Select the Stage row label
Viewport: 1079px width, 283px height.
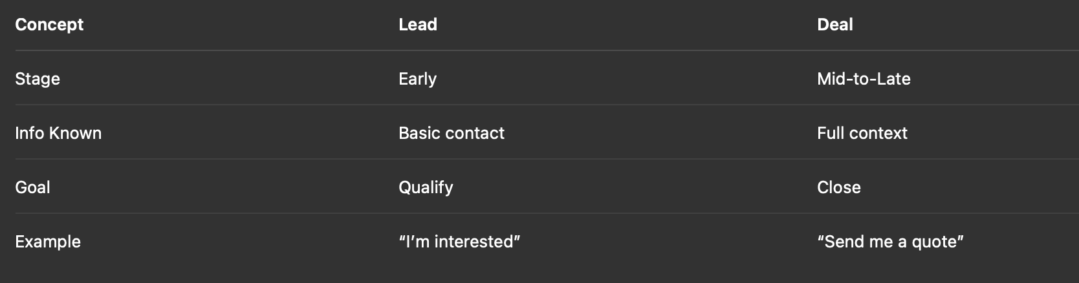pyautogui.click(x=38, y=79)
